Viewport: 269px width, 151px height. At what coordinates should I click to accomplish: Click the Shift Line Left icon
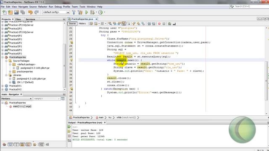point(149,23)
